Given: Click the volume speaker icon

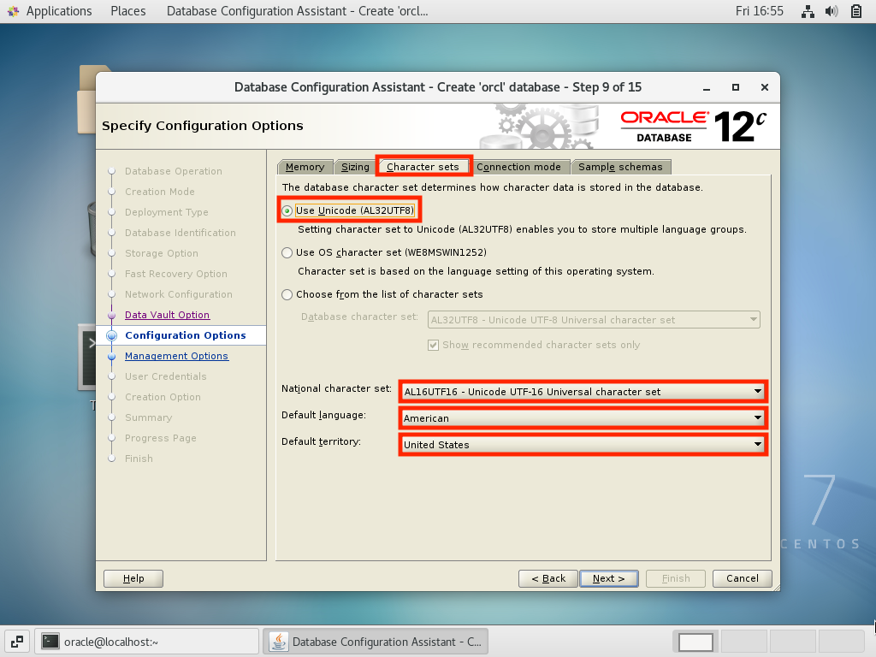Looking at the screenshot, I should (x=832, y=11).
